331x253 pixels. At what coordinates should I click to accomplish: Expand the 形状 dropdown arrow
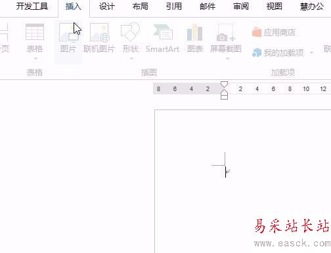click(131, 58)
